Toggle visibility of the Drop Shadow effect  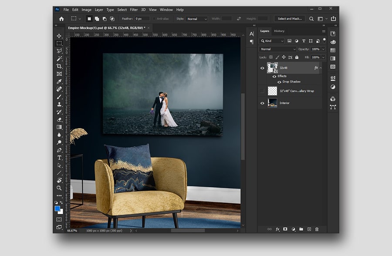279,81
